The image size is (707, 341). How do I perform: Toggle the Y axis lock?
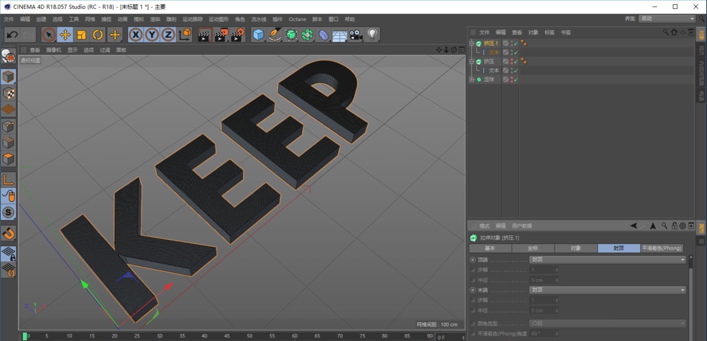pos(152,34)
